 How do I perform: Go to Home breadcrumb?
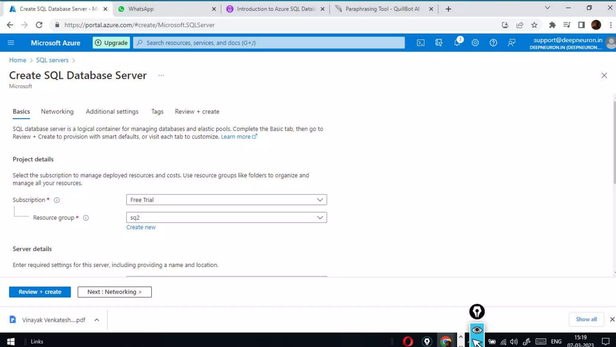pos(17,60)
